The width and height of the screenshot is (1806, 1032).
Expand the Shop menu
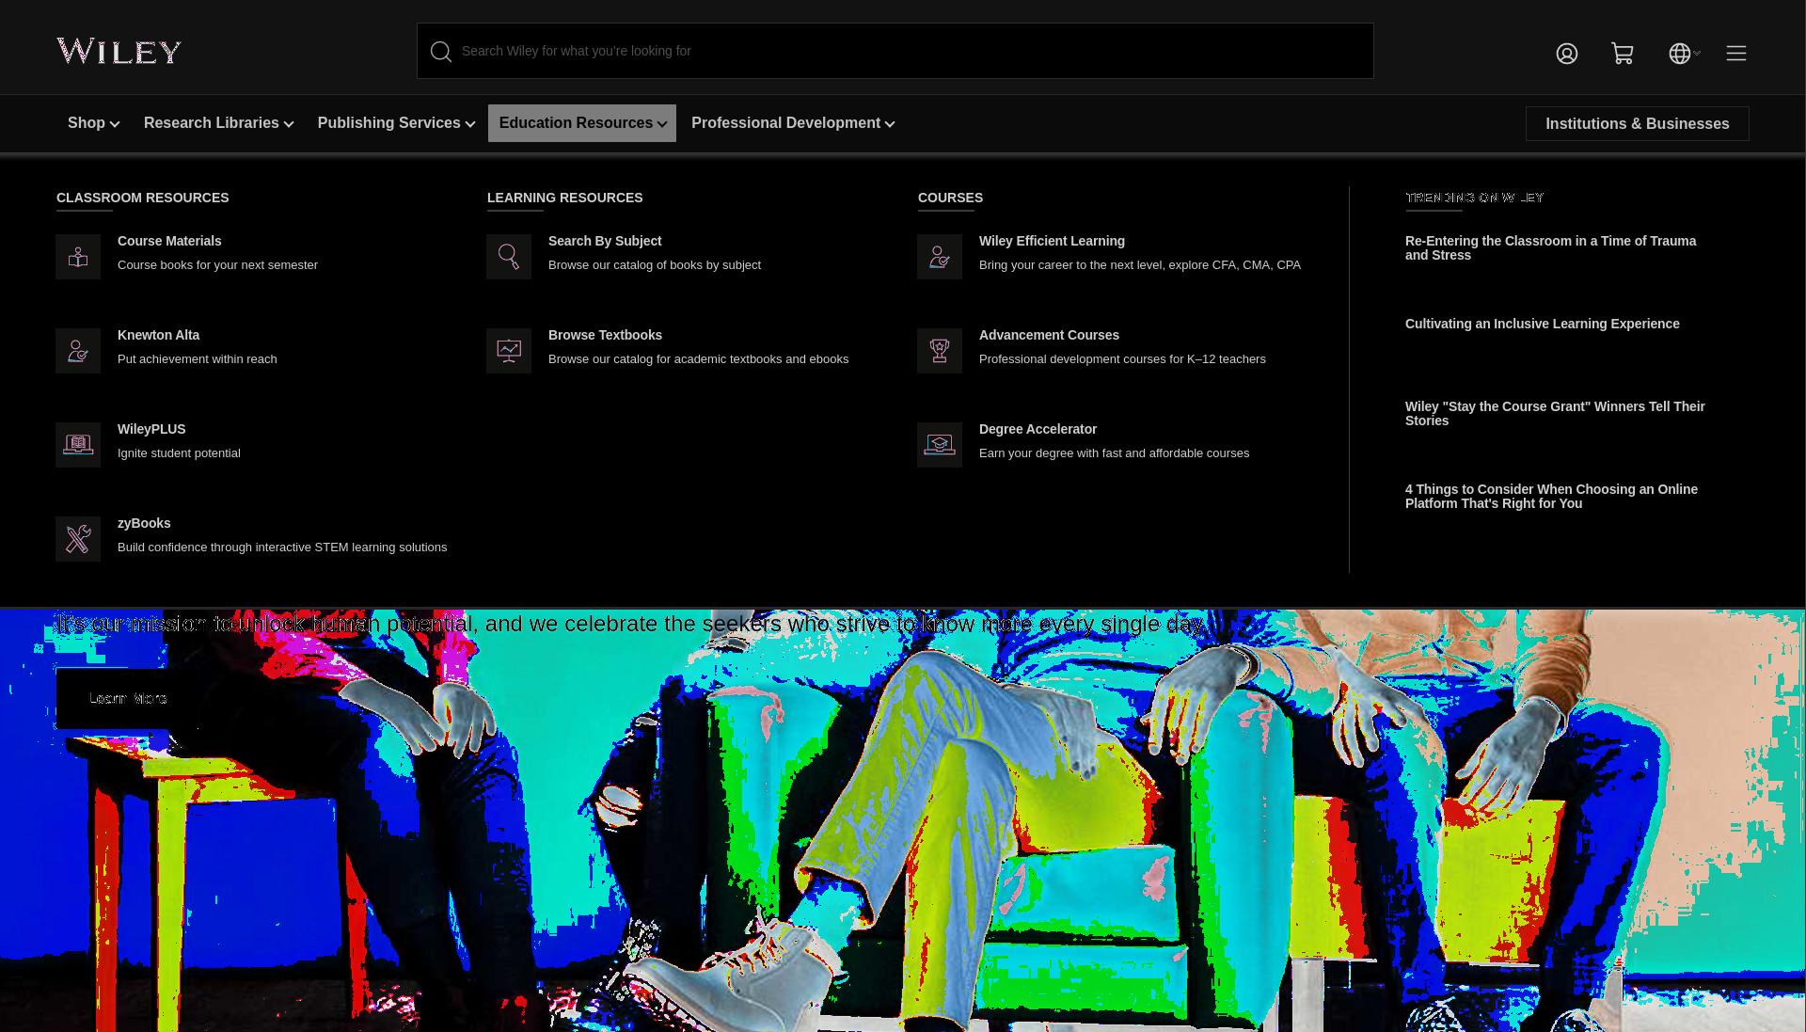coord(93,123)
